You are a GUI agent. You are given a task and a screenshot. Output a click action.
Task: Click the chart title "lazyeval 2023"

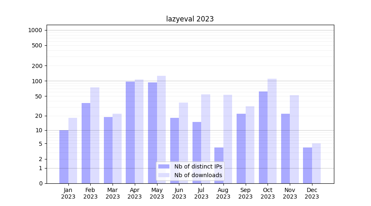pyautogui.click(x=190, y=19)
